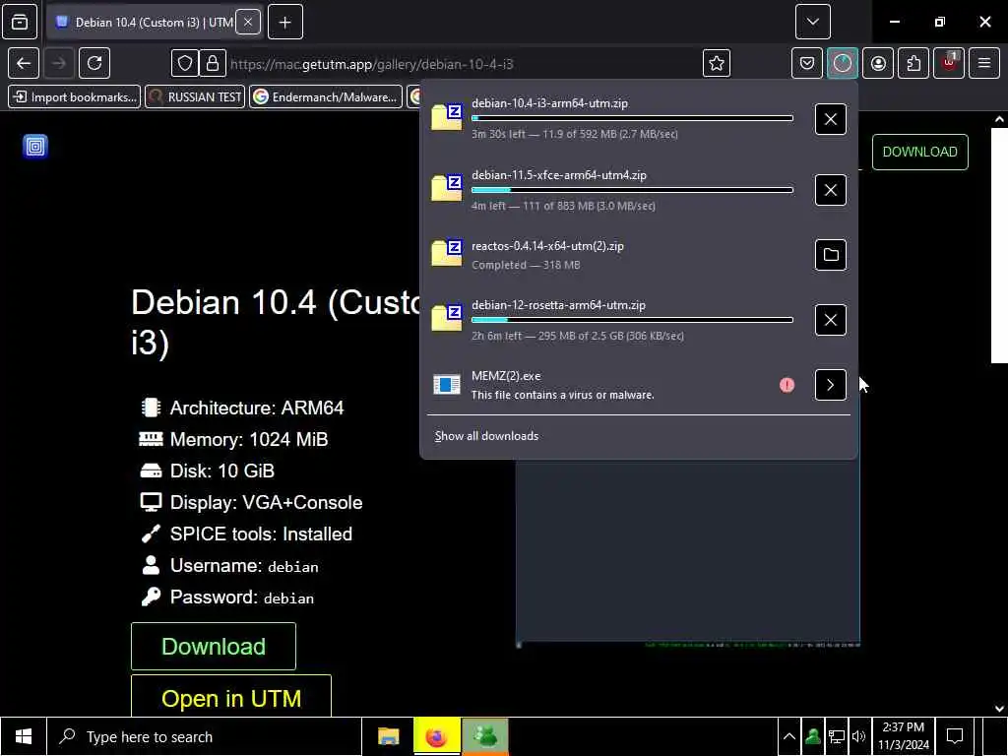Close the Debian 10.4 tab

pos(248,22)
